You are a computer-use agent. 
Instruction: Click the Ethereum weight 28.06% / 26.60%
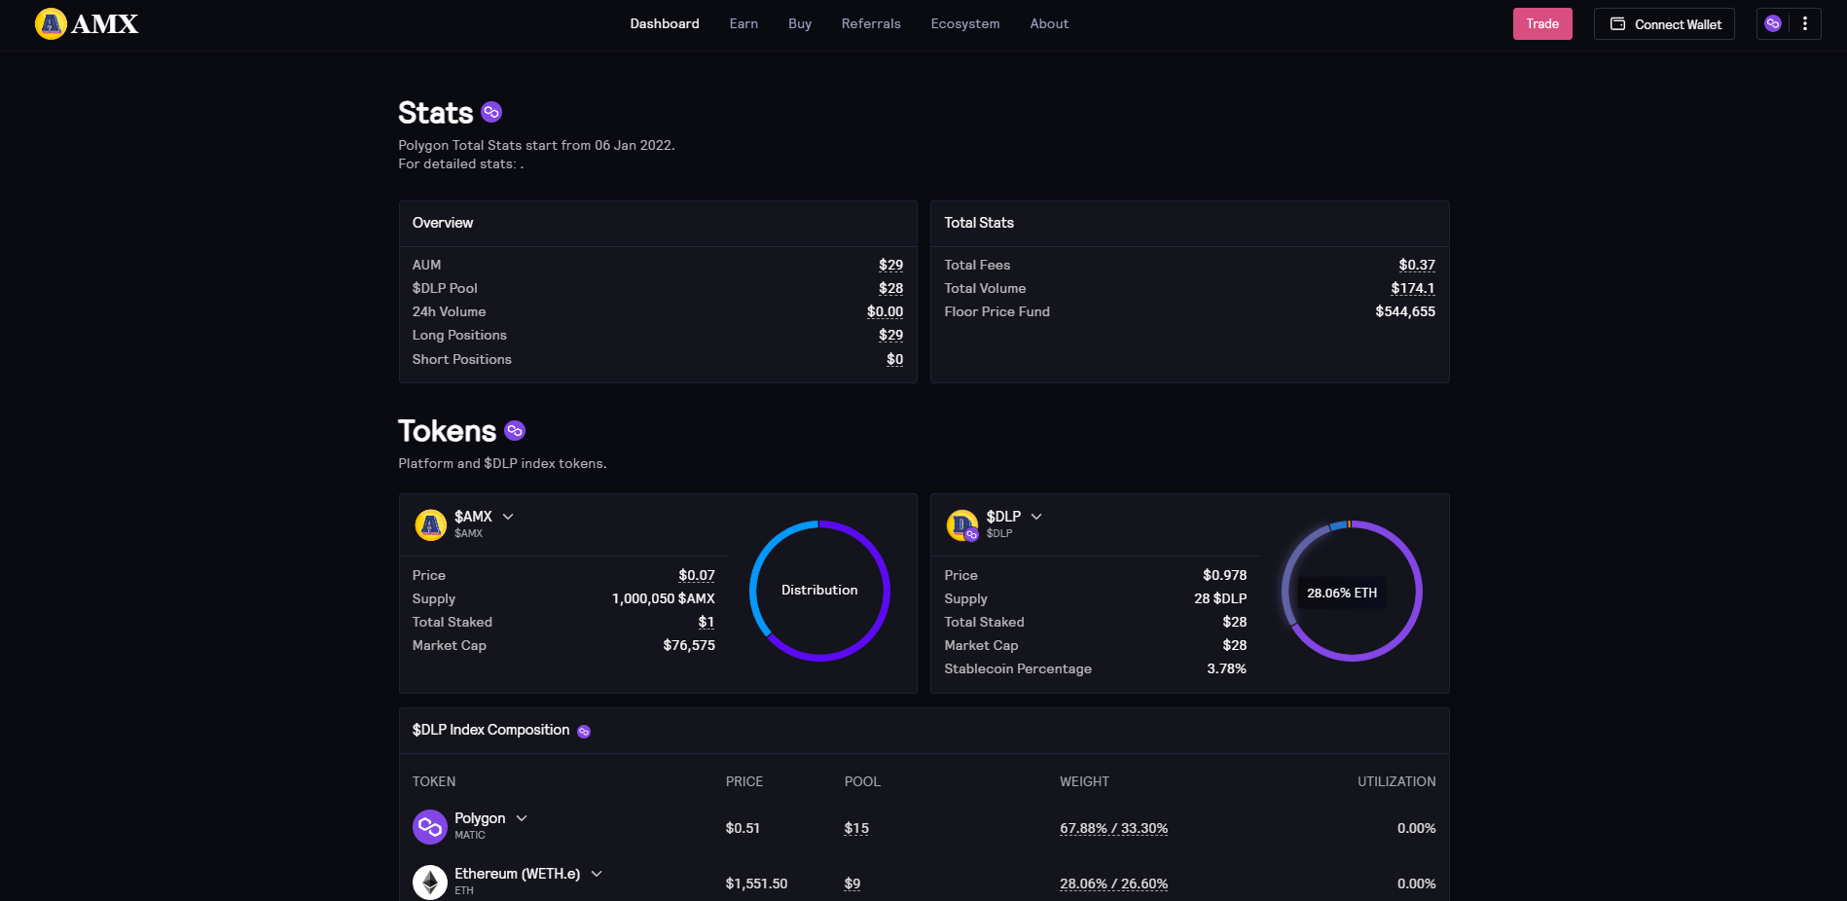pos(1113,883)
